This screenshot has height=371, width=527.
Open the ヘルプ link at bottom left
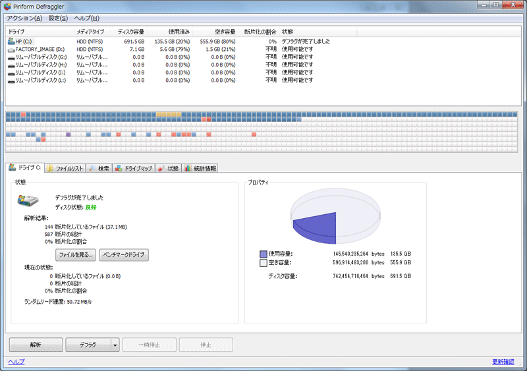pos(16,362)
